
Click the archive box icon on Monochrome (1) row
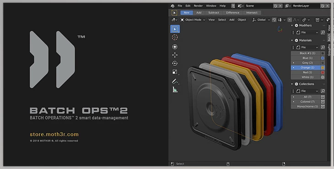coord(323,106)
